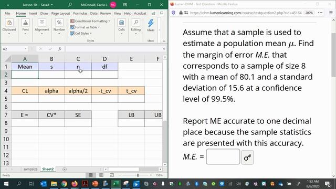This screenshot has width=336, height=189.
Task: Switch to the Review ribbon tab
Action: tap(106, 13)
